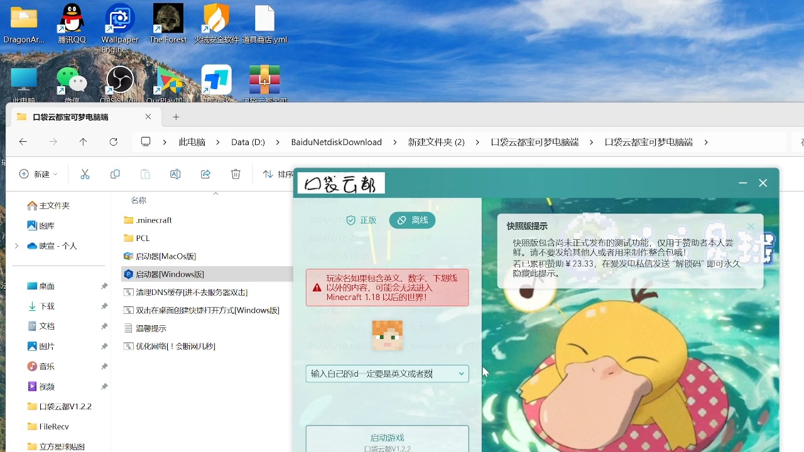Close the 口袋云都宝可梦电脑端 Explorer tab
Image resolution: width=804 pixels, height=452 pixels.
148,117
